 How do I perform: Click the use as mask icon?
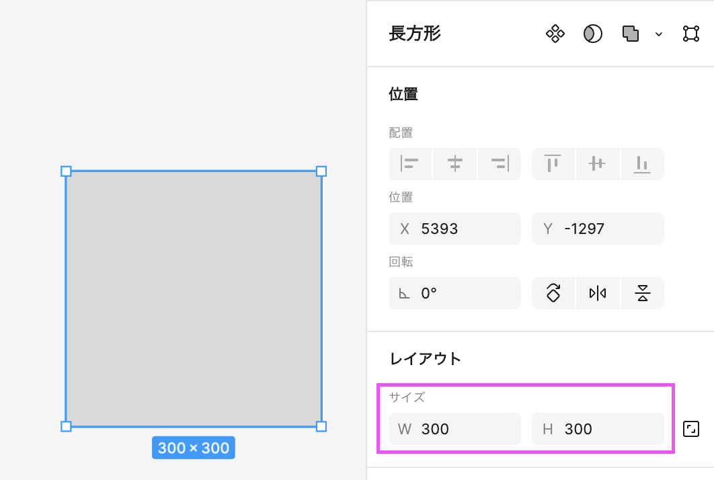(x=592, y=34)
